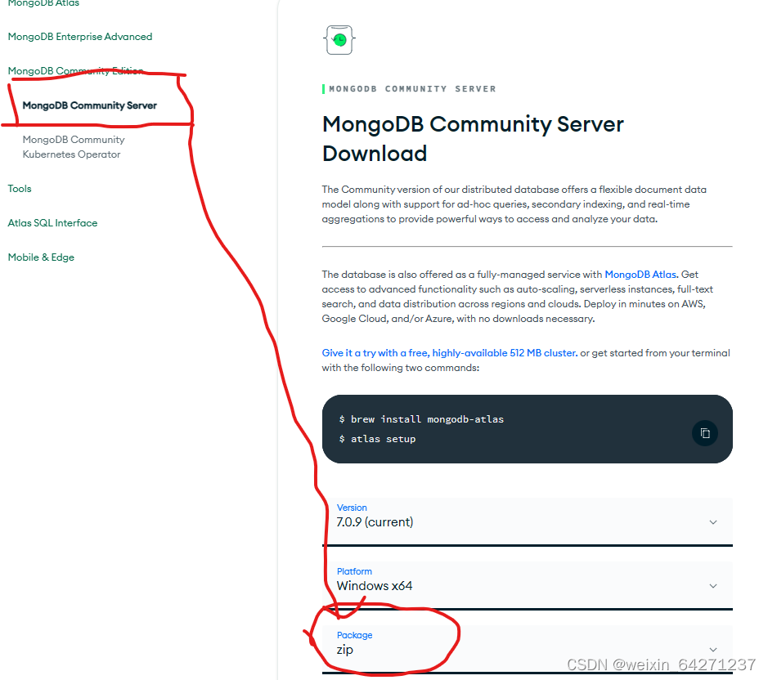Open the Version dropdown

coord(527,521)
